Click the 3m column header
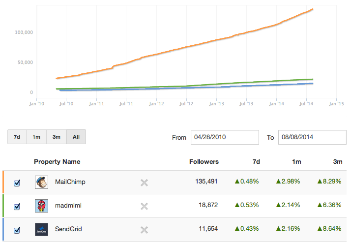Screen dimensions: 351x245 [x=338, y=162]
